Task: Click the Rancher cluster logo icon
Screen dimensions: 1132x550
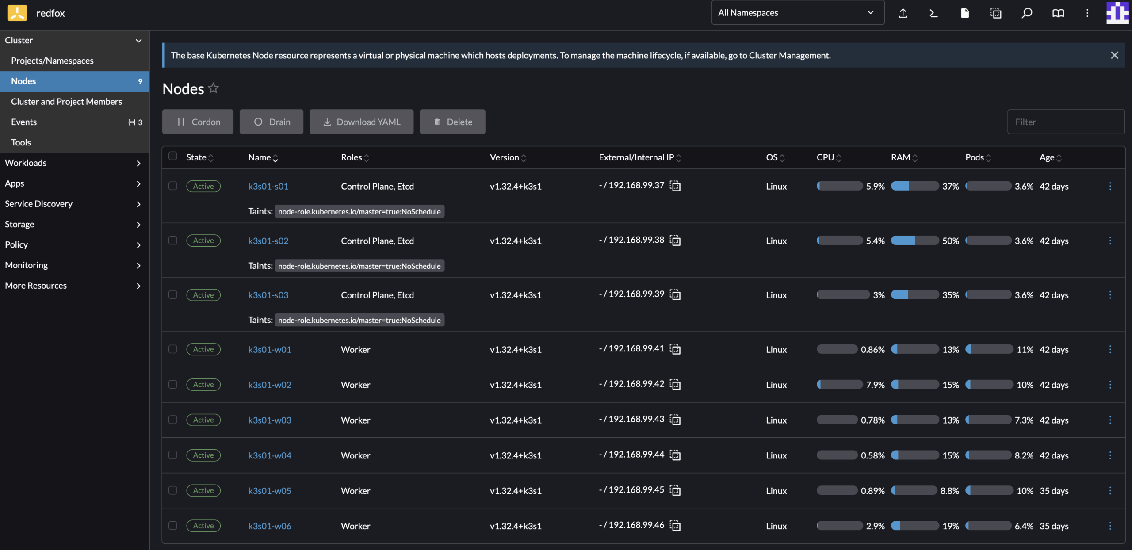Action: click(x=17, y=13)
